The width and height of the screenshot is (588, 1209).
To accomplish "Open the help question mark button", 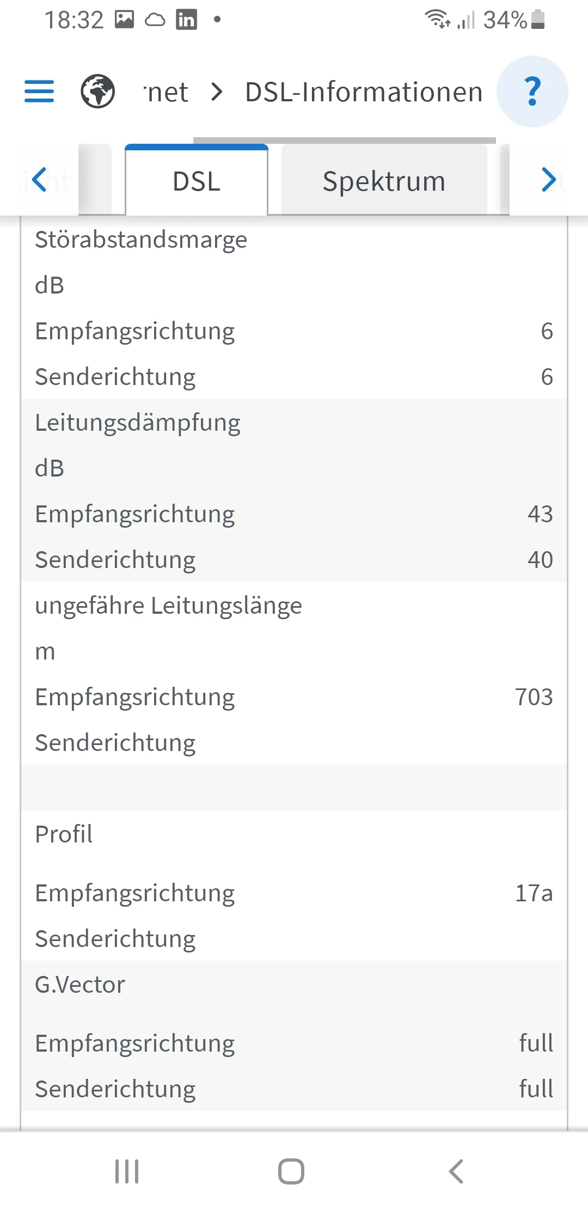I will coord(532,91).
